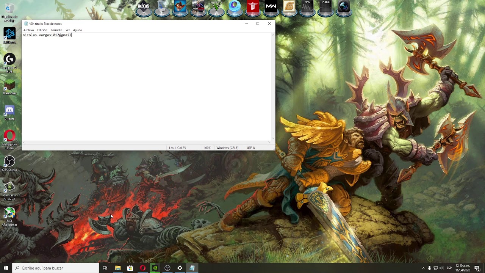Launch Crash Bandicoot from the dock
Image resolution: width=485 pixels, height=273 pixels.
click(x=180, y=8)
